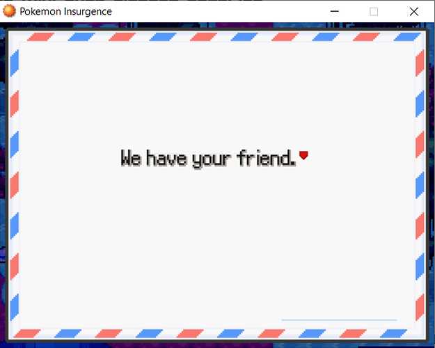Viewport: 435px width, 348px height.
Task: Click the disabled maximize button
Action: click(x=374, y=11)
